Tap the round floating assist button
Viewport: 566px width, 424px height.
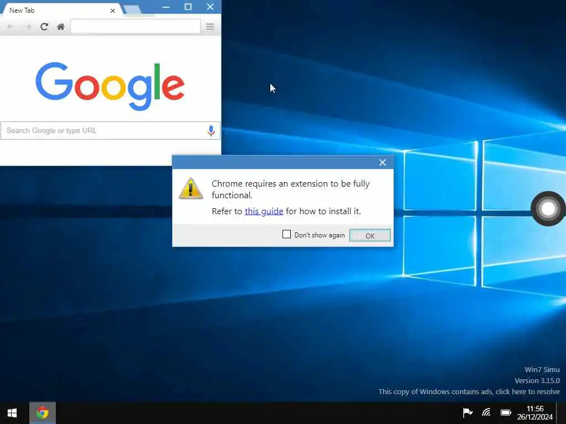[x=548, y=209]
